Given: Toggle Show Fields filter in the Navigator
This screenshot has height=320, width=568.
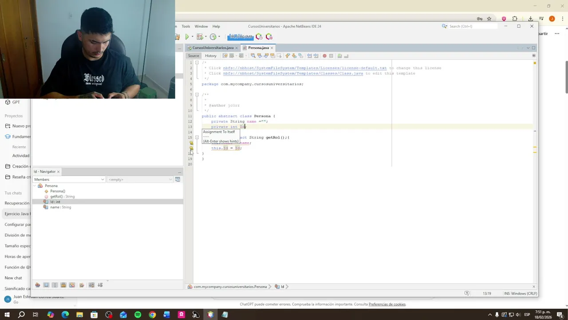Looking at the screenshot, I should click(x=46, y=285).
